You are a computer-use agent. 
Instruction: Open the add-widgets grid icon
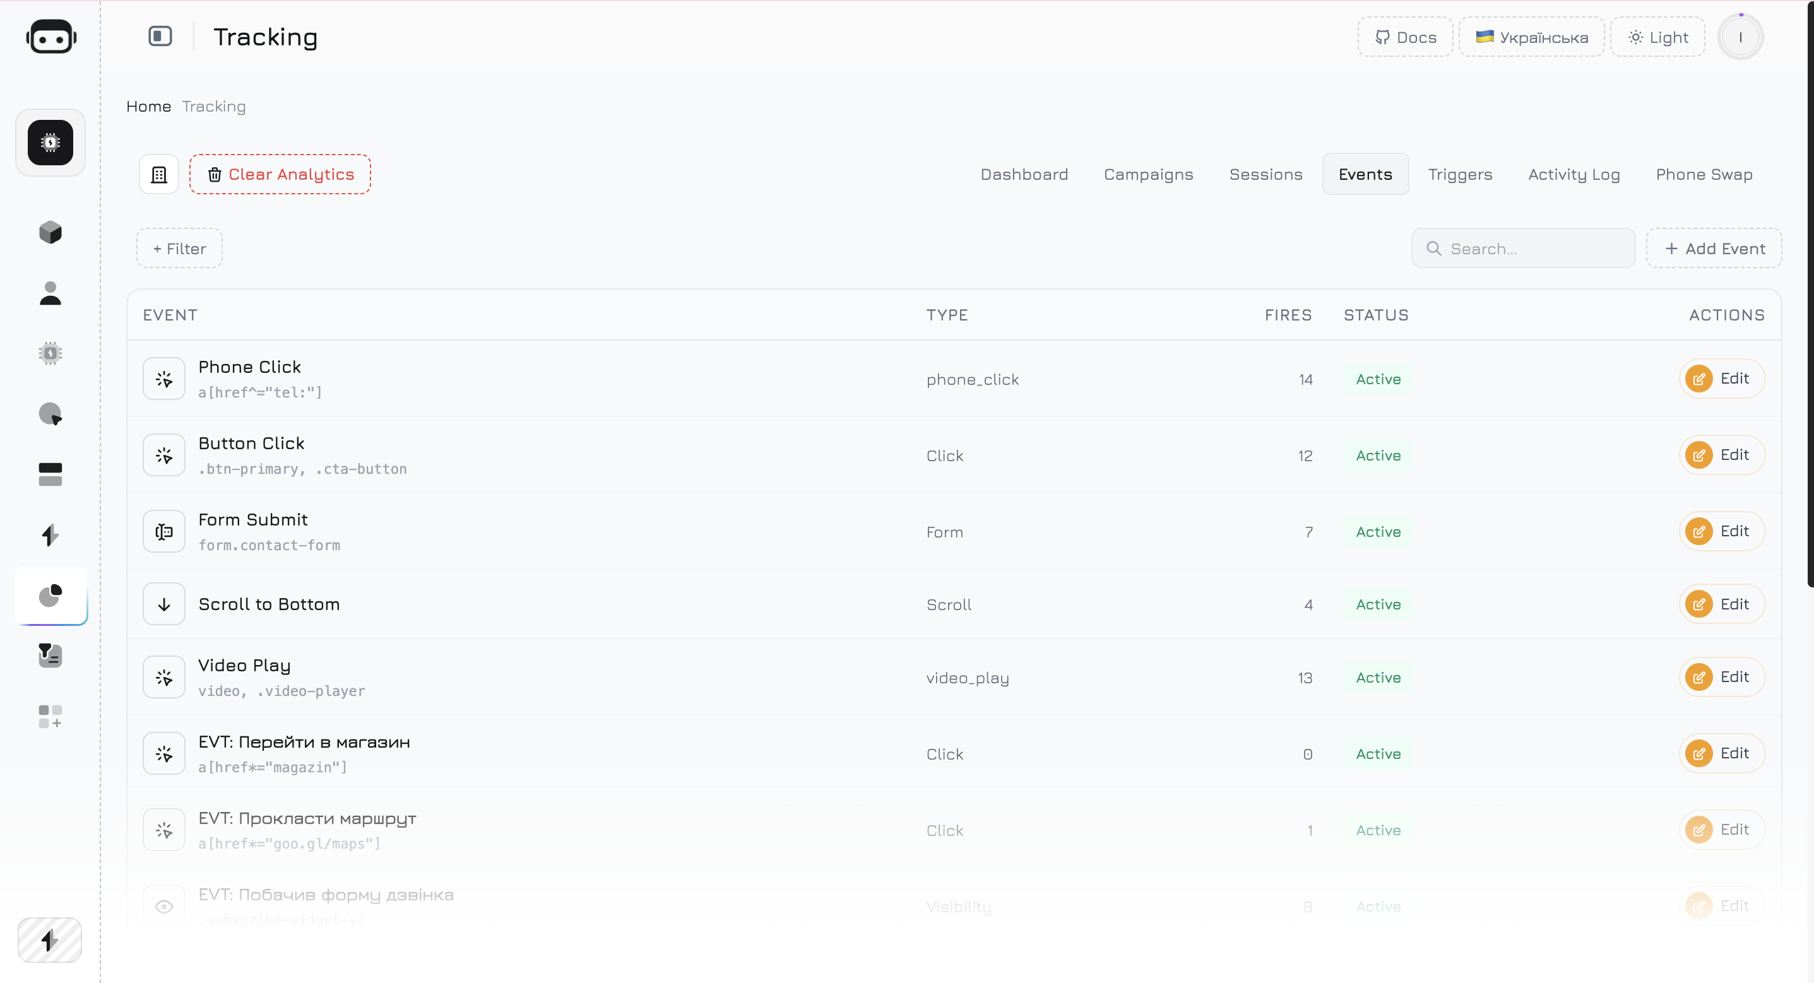pos(50,716)
